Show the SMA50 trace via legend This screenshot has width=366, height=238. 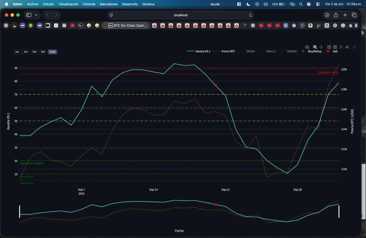pos(247,51)
